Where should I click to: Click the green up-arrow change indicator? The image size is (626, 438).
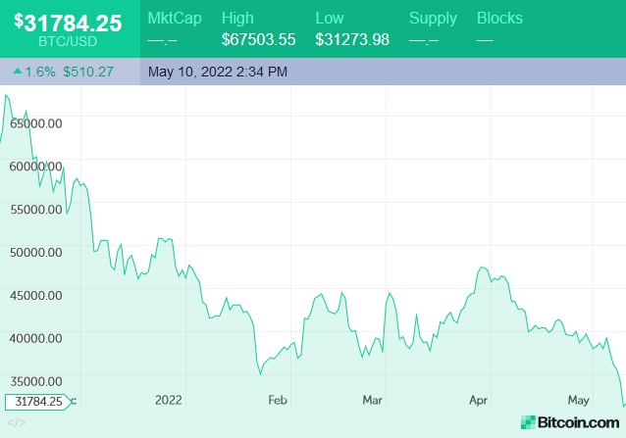17,72
